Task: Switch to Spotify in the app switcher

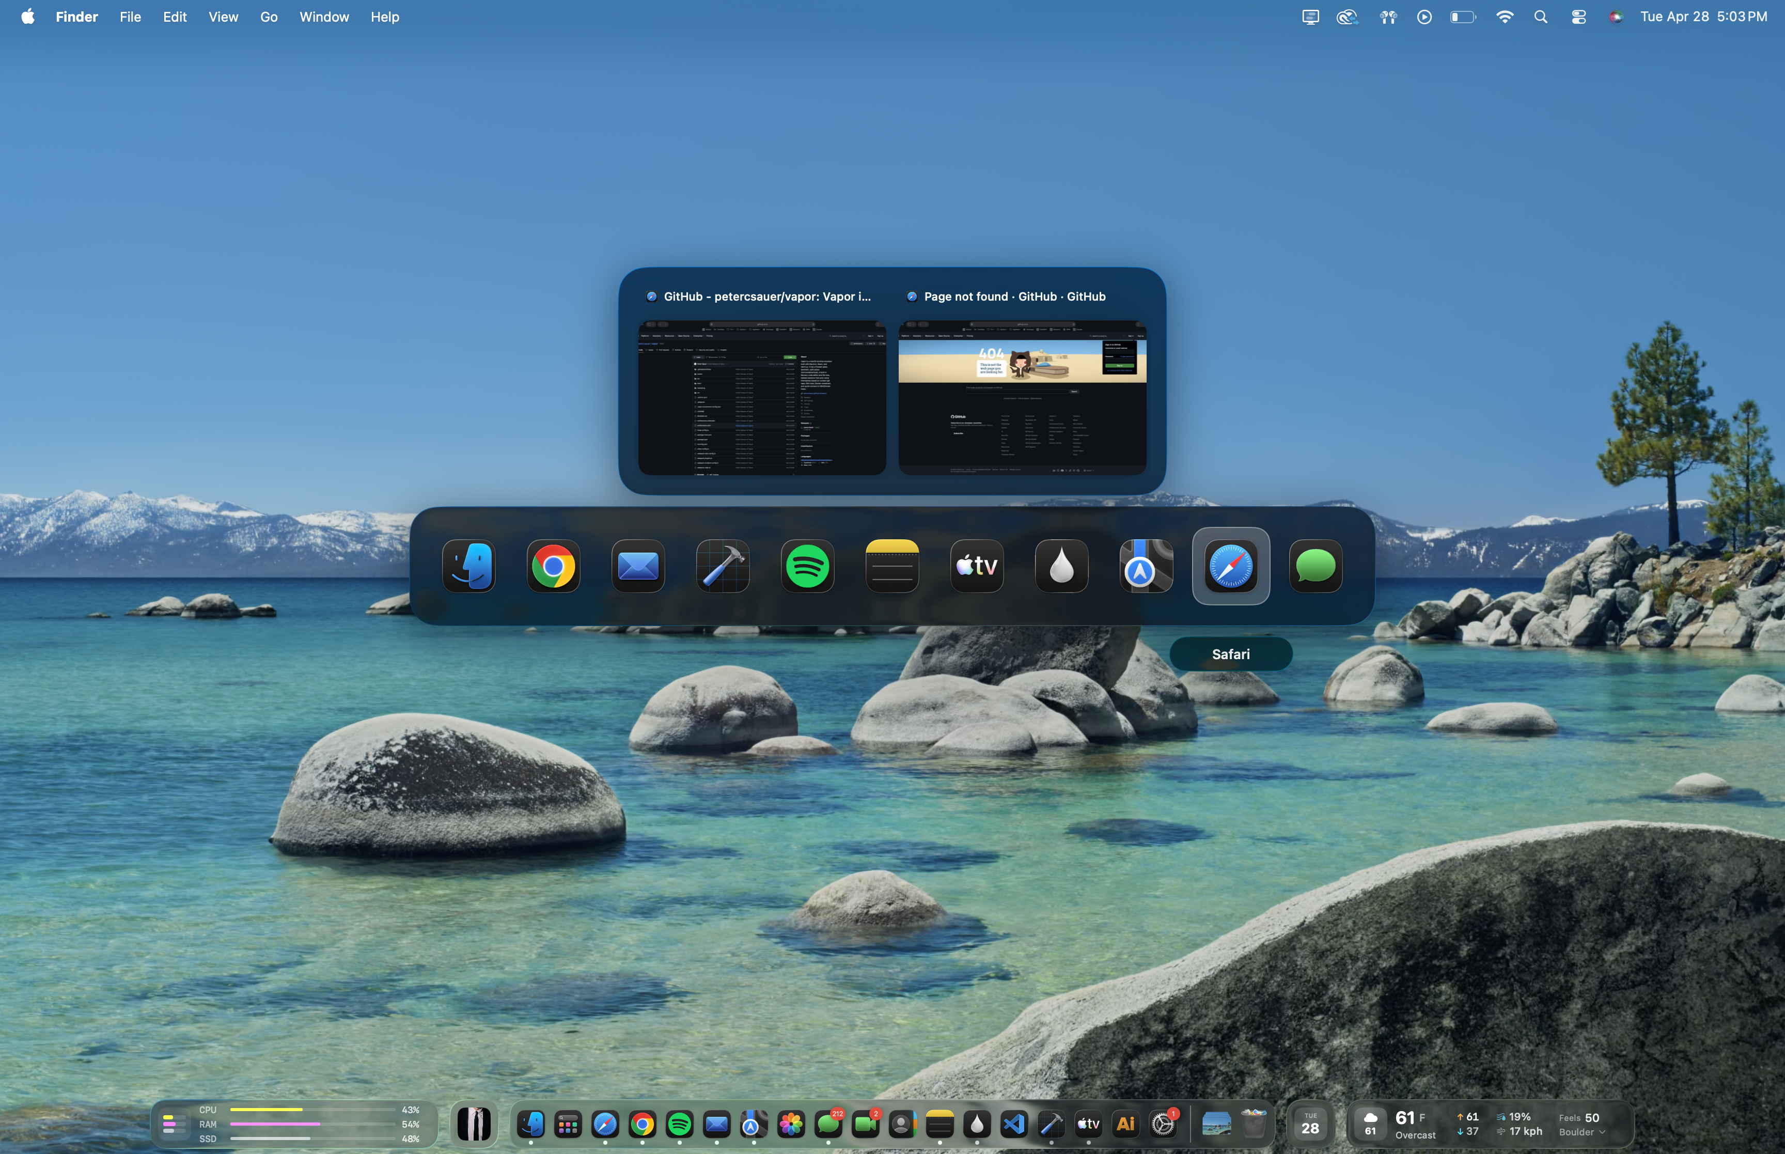Action: pos(807,567)
